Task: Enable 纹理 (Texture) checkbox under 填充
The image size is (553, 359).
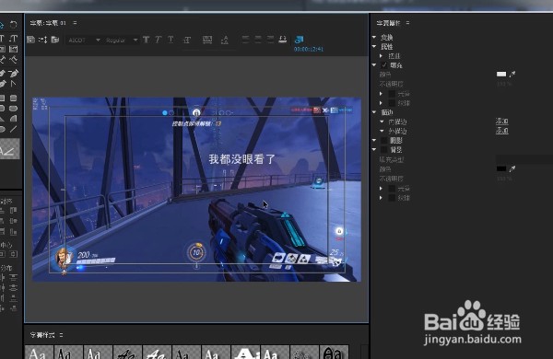Action: [392, 103]
